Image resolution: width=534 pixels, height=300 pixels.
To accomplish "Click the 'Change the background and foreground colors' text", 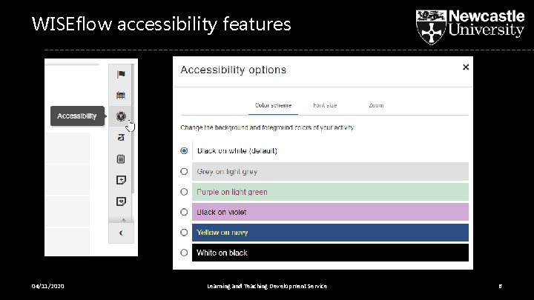I will 267,127.
